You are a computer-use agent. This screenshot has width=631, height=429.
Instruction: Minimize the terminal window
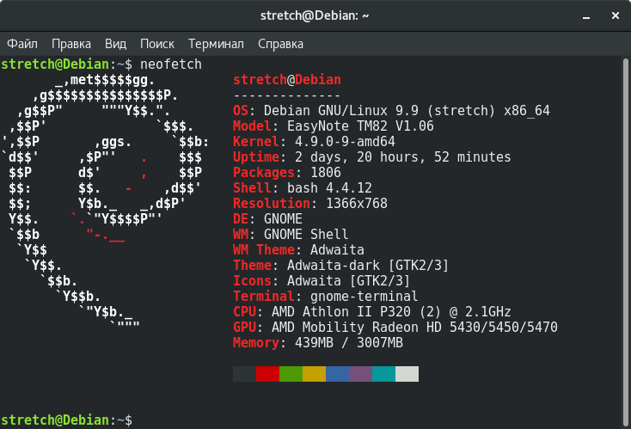pyautogui.click(x=586, y=16)
